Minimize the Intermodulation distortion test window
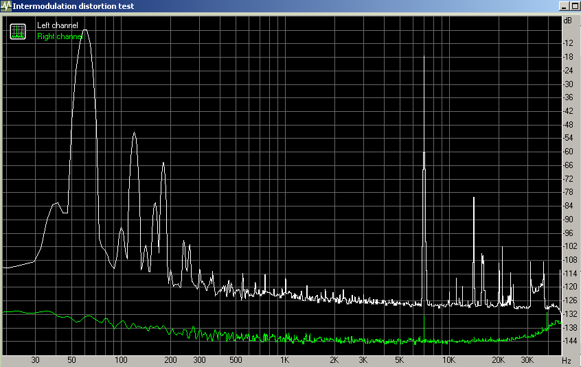 tap(565, 6)
